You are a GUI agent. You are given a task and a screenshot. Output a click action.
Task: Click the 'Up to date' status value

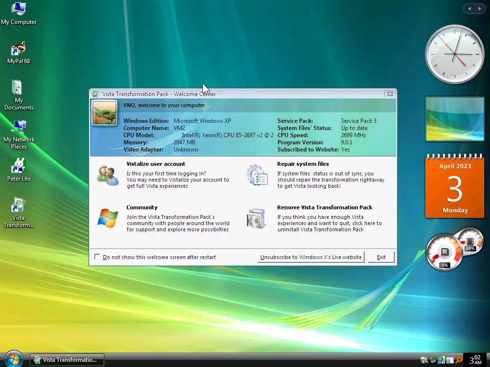[x=354, y=128]
